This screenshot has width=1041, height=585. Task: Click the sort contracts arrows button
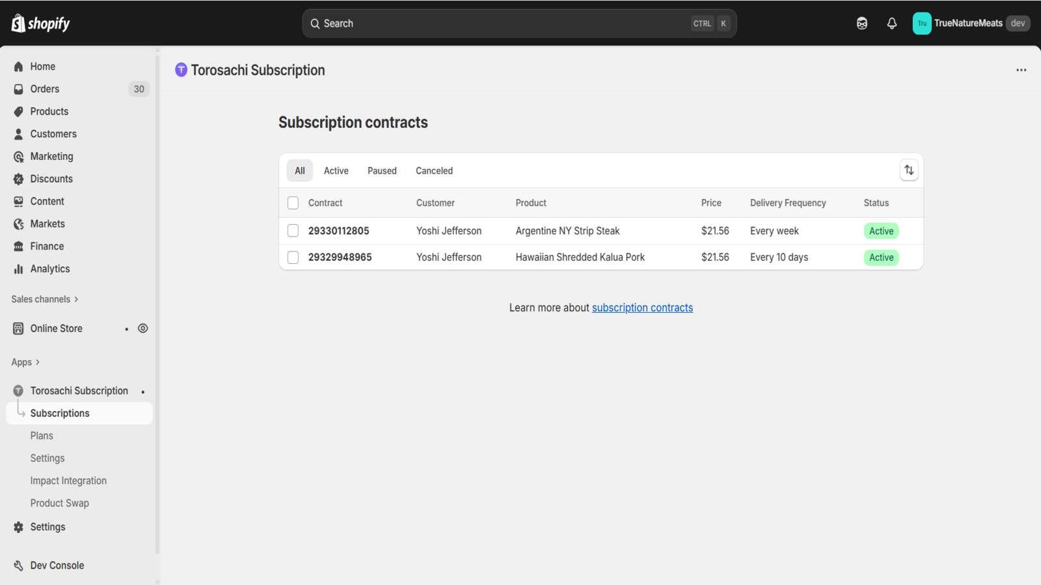coord(909,170)
